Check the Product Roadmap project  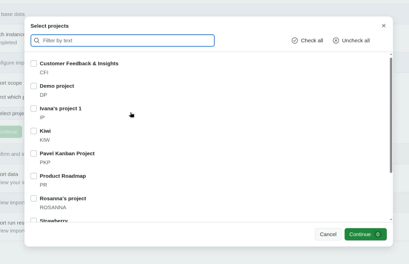click(x=34, y=176)
